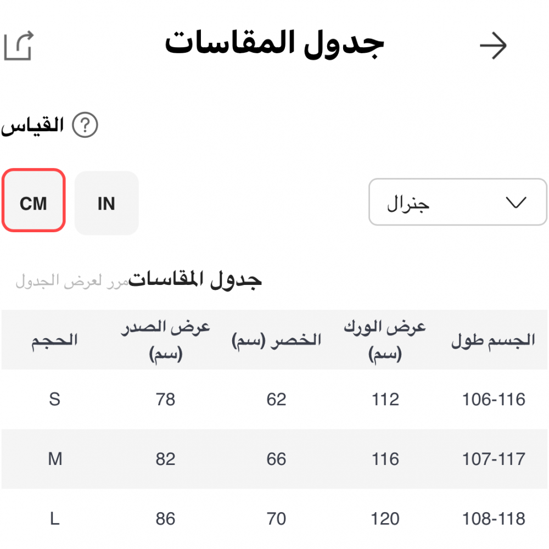Open the measurement help question mark icon

click(x=85, y=126)
